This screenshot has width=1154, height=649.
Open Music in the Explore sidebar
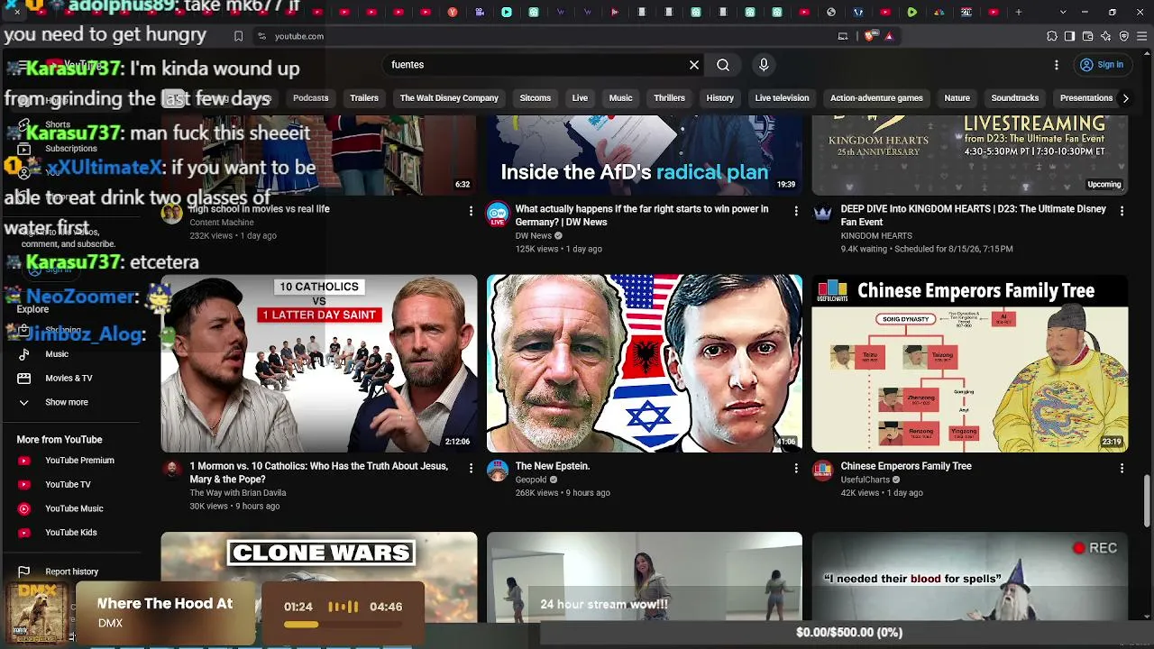[72, 354]
